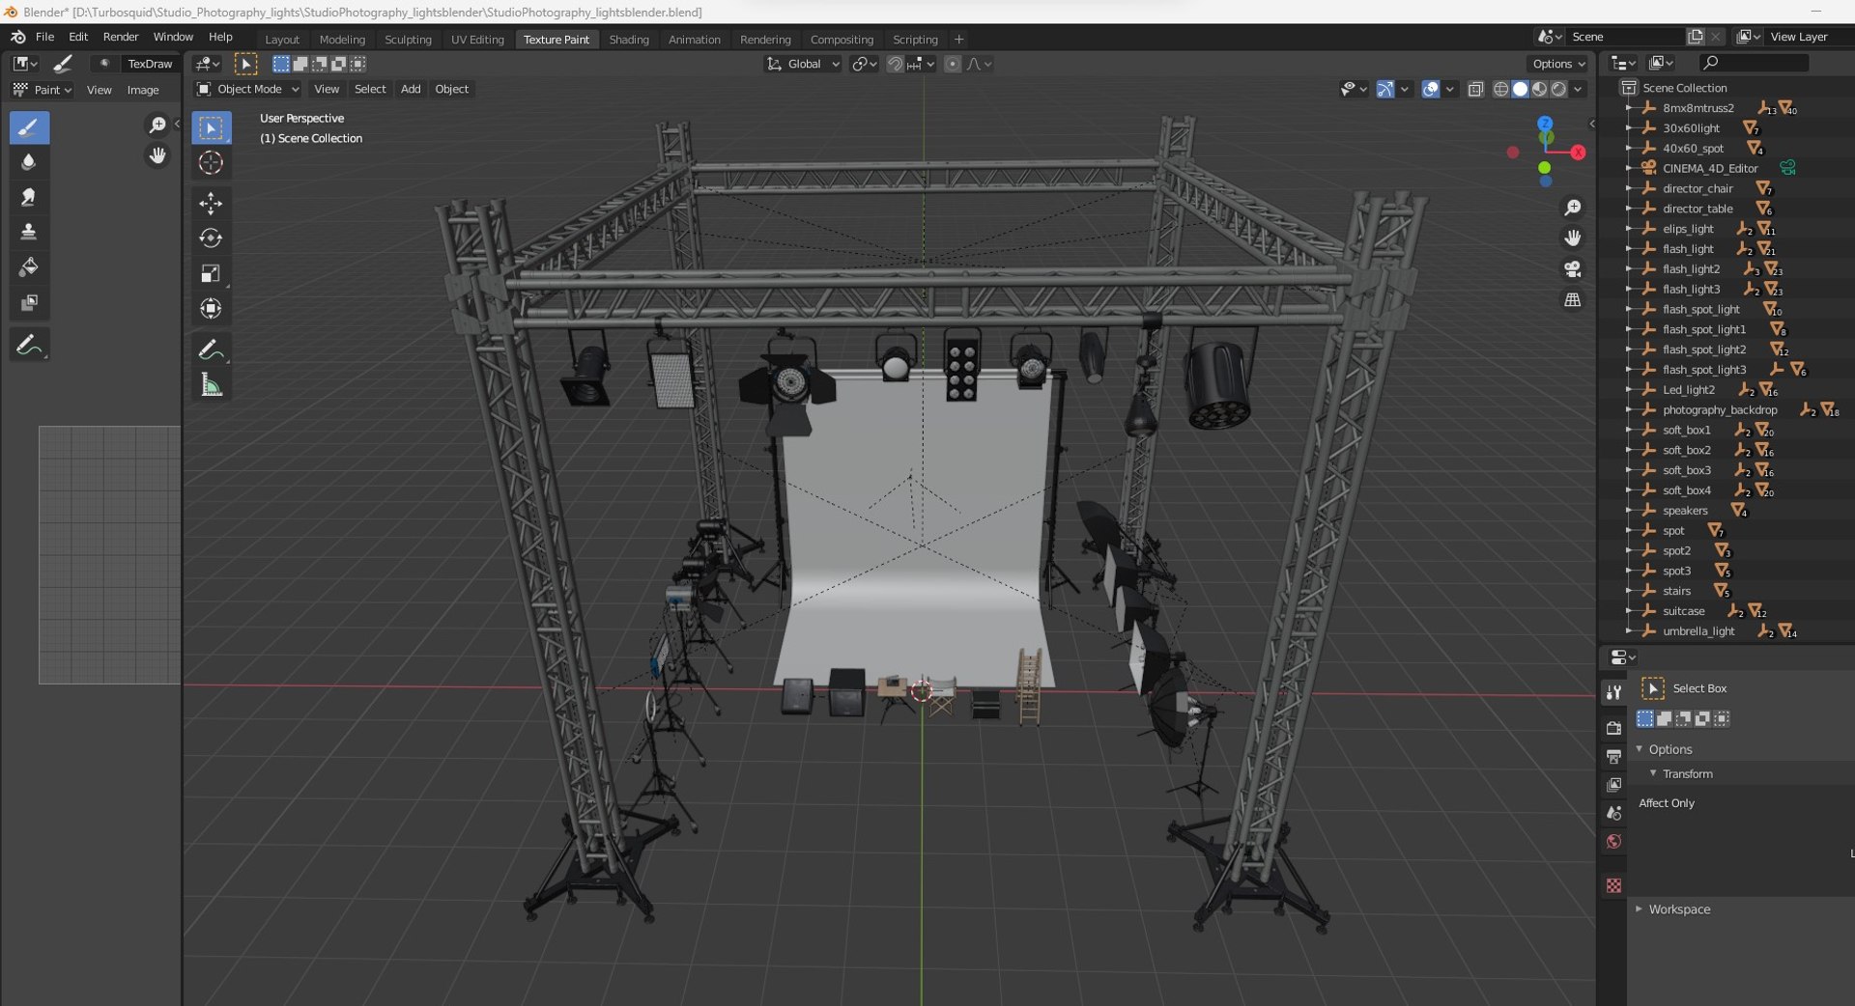Switch to solid viewport shading
The height and width of the screenshot is (1006, 1855).
(1520, 90)
